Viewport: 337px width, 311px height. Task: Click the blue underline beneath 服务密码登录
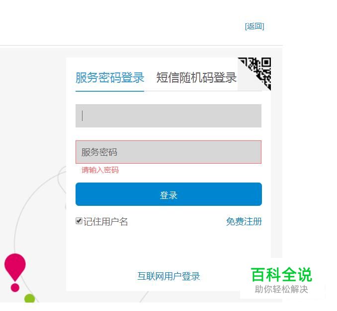(110, 91)
